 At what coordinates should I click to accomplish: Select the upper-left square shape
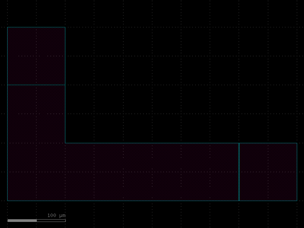tap(36, 56)
